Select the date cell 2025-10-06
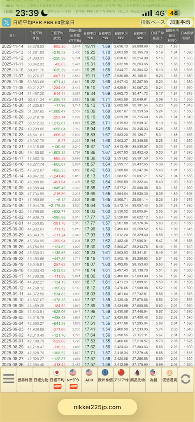The image size is (195, 422). pos(13,205)
